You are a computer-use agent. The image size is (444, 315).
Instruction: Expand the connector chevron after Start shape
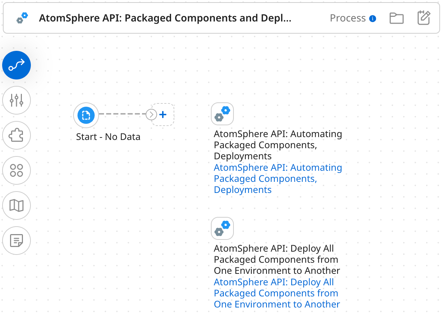(x=151, y=115)
